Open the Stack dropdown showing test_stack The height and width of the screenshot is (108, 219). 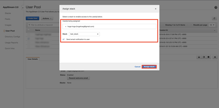click(84, 34)
